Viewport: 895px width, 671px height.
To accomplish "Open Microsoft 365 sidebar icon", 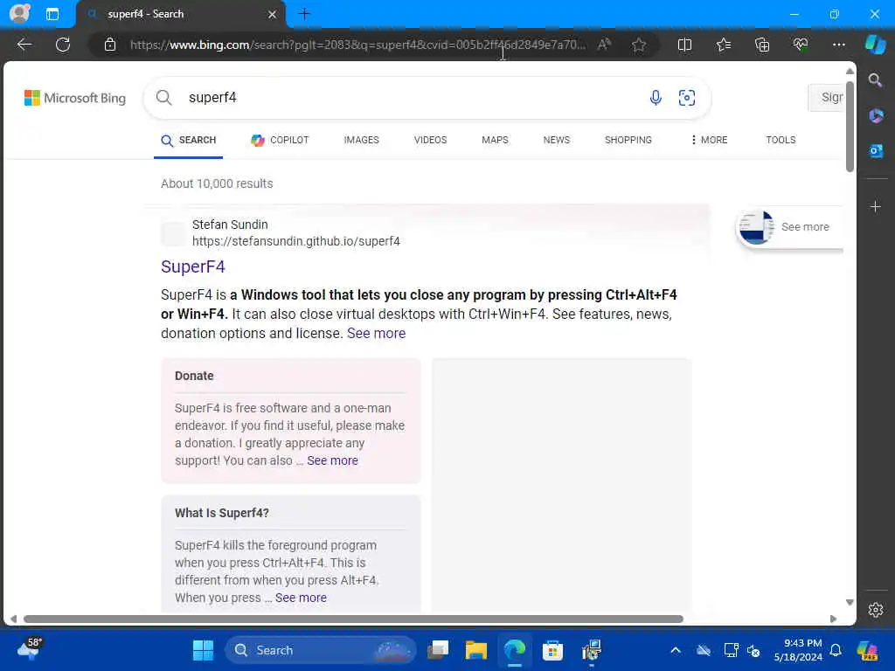I will (876, 116).
